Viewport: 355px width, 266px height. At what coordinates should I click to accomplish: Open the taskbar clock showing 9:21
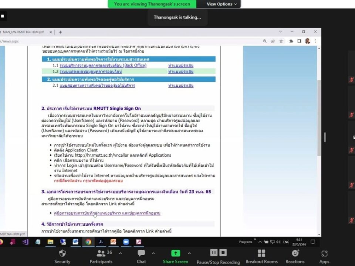[x=299, y=242]
